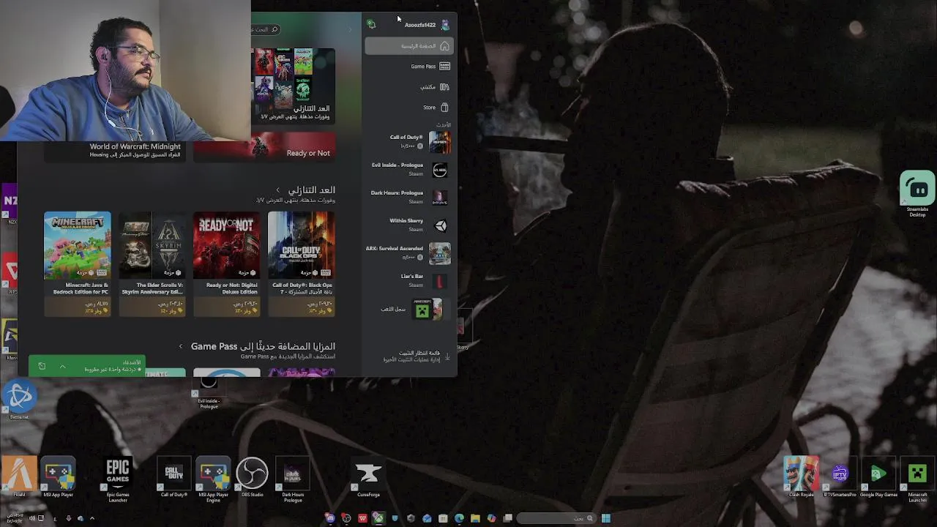Viewport: 937px width, 527px height.
Task: Open the Azoozfa1422 profile avatar
Action: point(444,25)
